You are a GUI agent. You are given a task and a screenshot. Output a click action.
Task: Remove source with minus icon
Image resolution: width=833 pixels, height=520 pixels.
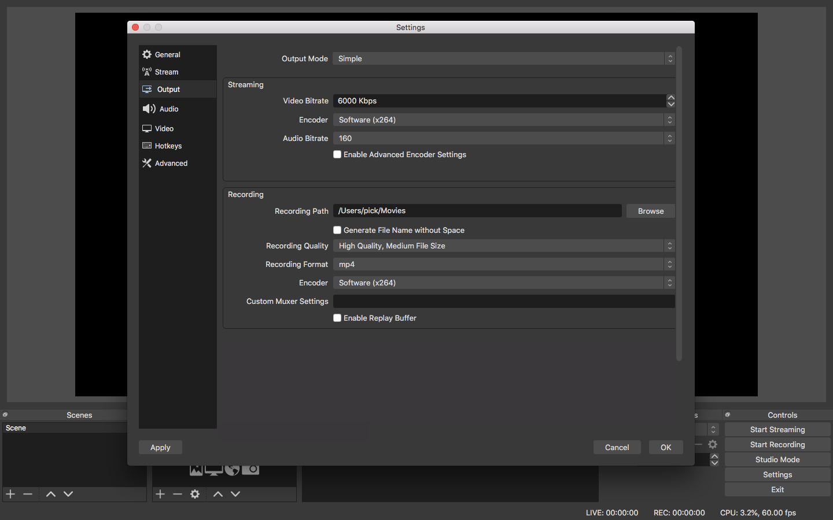tap(178, 494)
